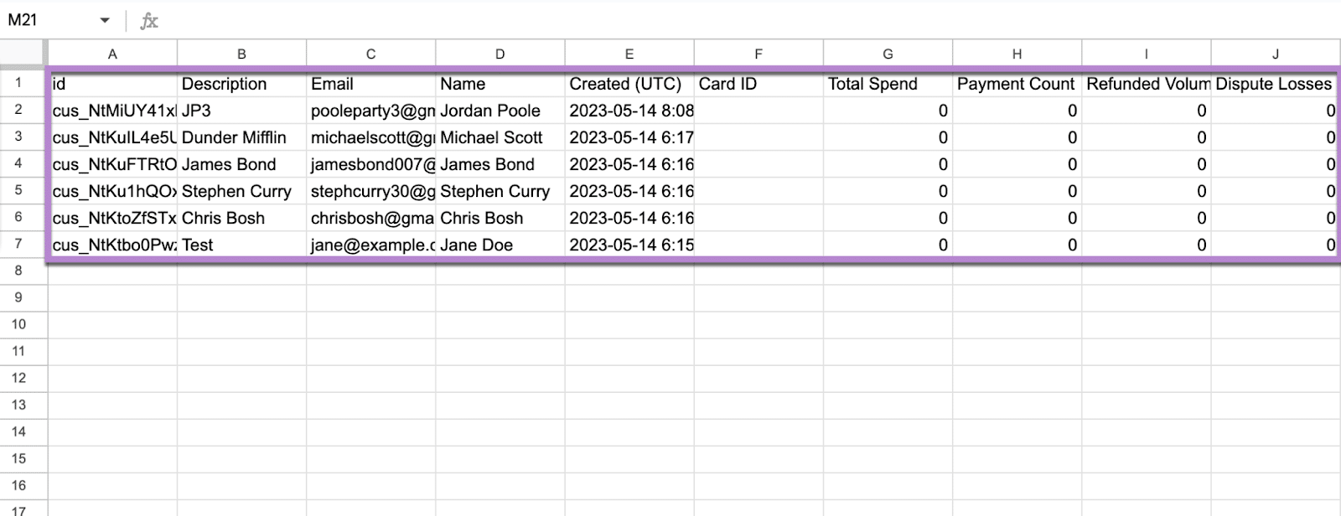
Task: Select column A header
Action: coord(112,54)
